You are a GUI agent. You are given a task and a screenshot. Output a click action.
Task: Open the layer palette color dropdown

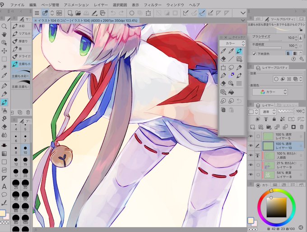click(252, 112)
